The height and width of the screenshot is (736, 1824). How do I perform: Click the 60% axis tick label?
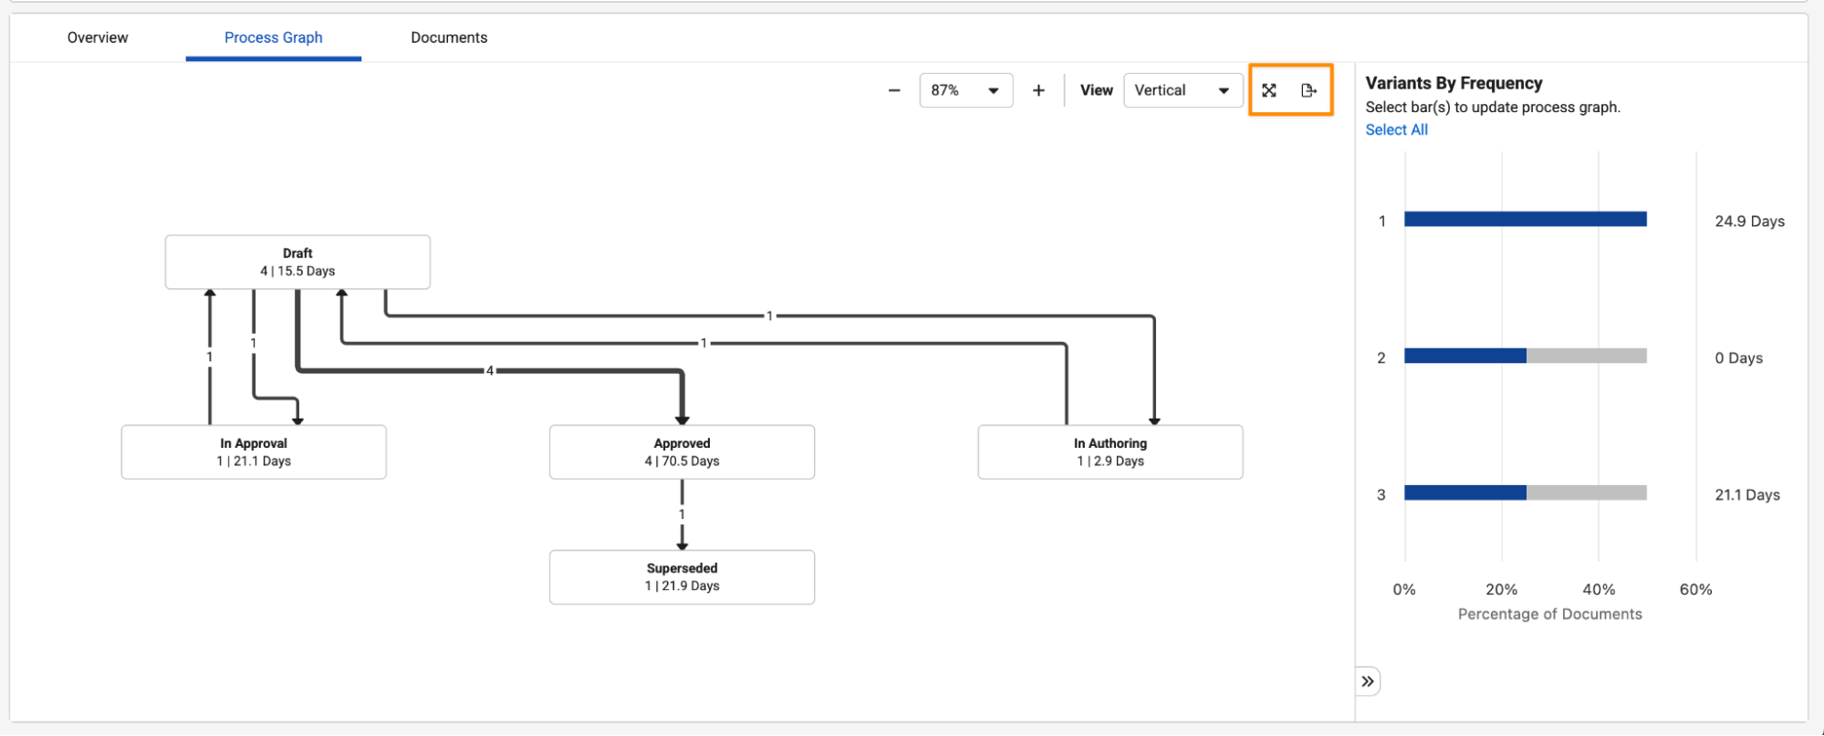click(x=1695, y=589)
